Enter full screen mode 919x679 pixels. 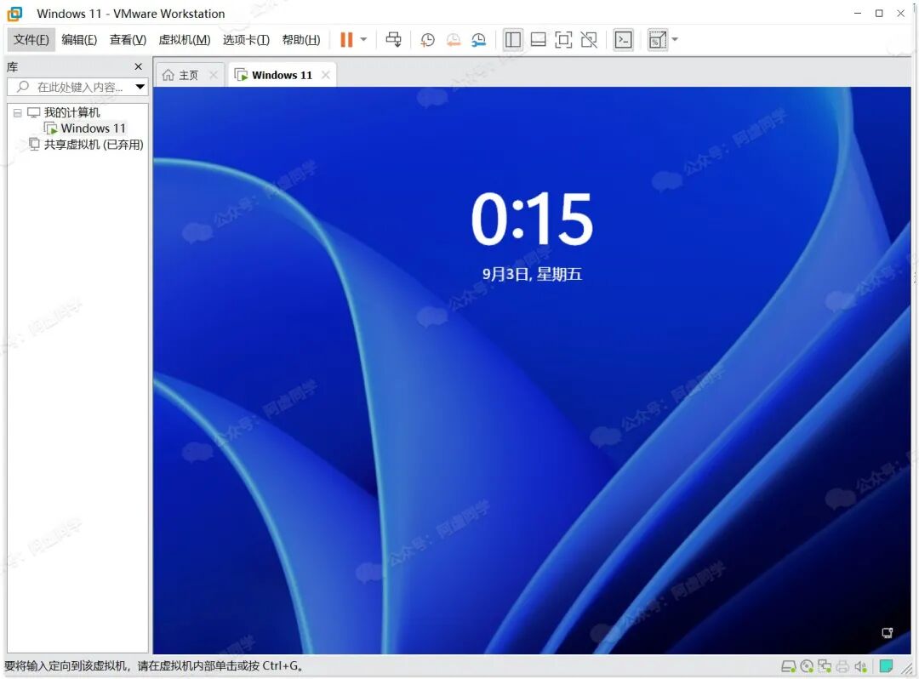(x=563, y=40)
